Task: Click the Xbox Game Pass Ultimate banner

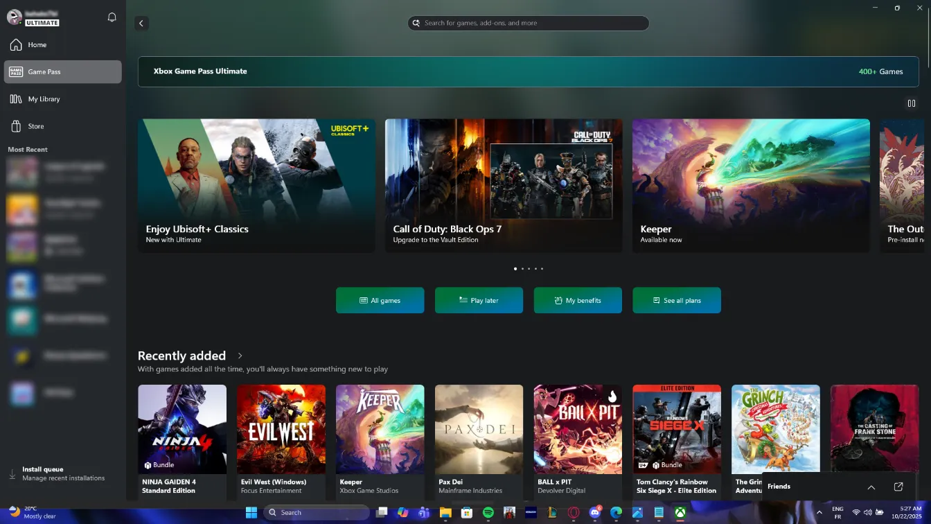Action: [x=529, y=71]
